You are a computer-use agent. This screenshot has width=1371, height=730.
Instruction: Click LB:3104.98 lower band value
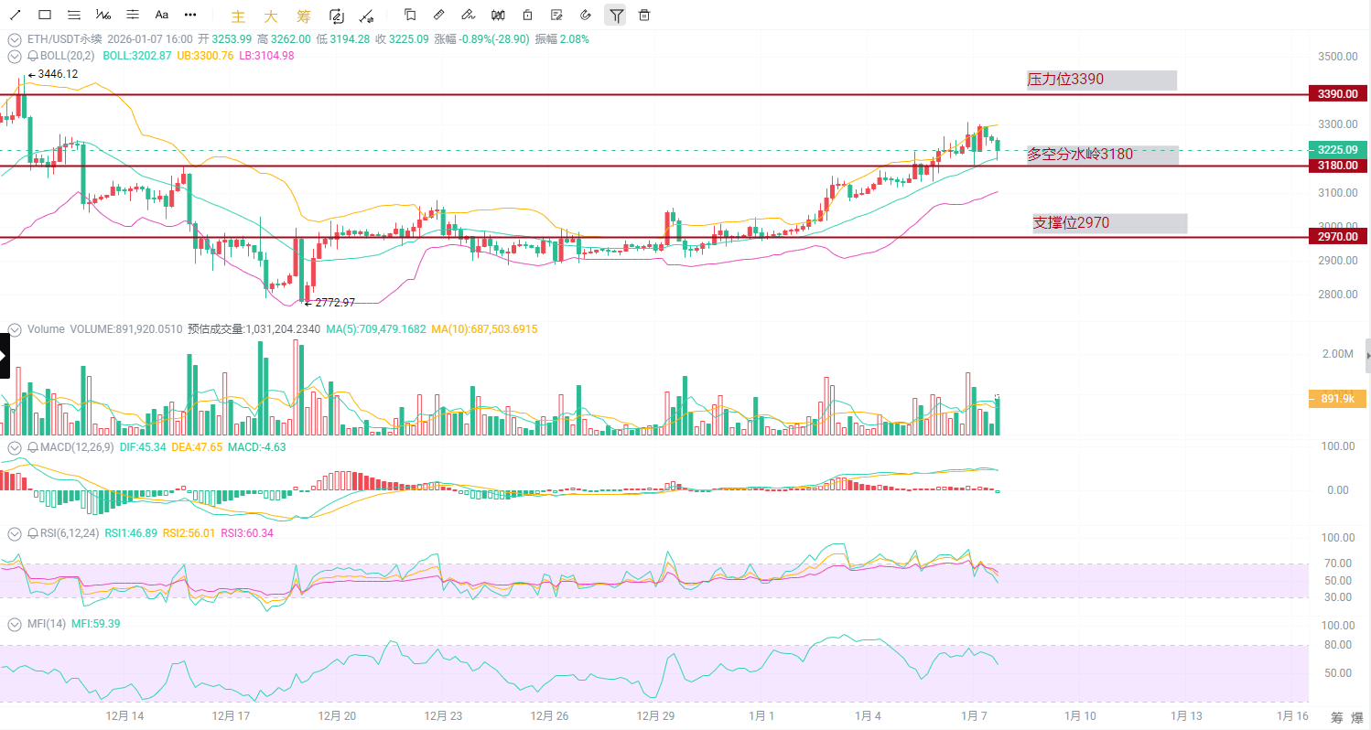click(266, 56)
